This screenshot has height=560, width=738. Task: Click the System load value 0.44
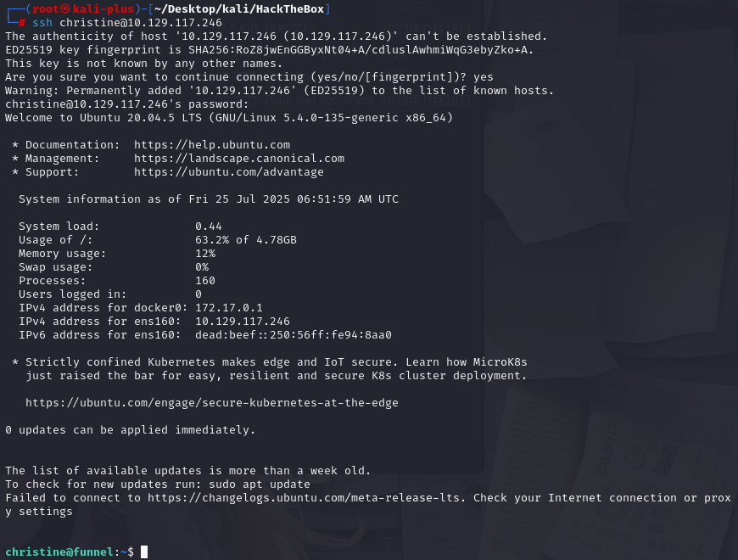(208, 227)
